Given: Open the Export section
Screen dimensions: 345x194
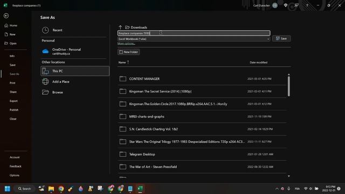Looking at the screenshot, I should (13, 101).
